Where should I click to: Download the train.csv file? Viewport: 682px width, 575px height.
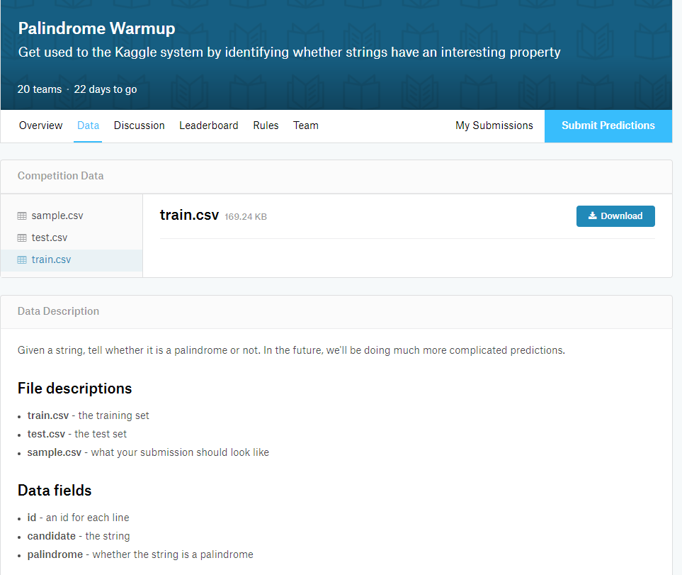(615, 216)
